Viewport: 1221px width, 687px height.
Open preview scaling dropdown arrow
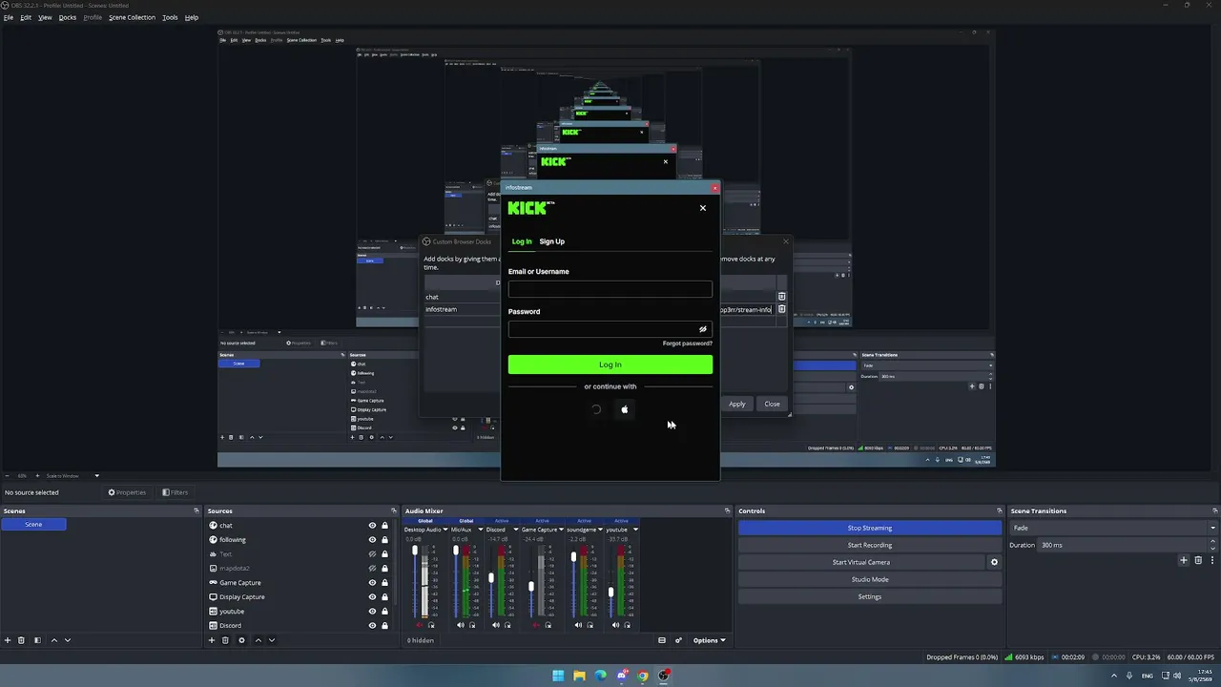[96, 475]
